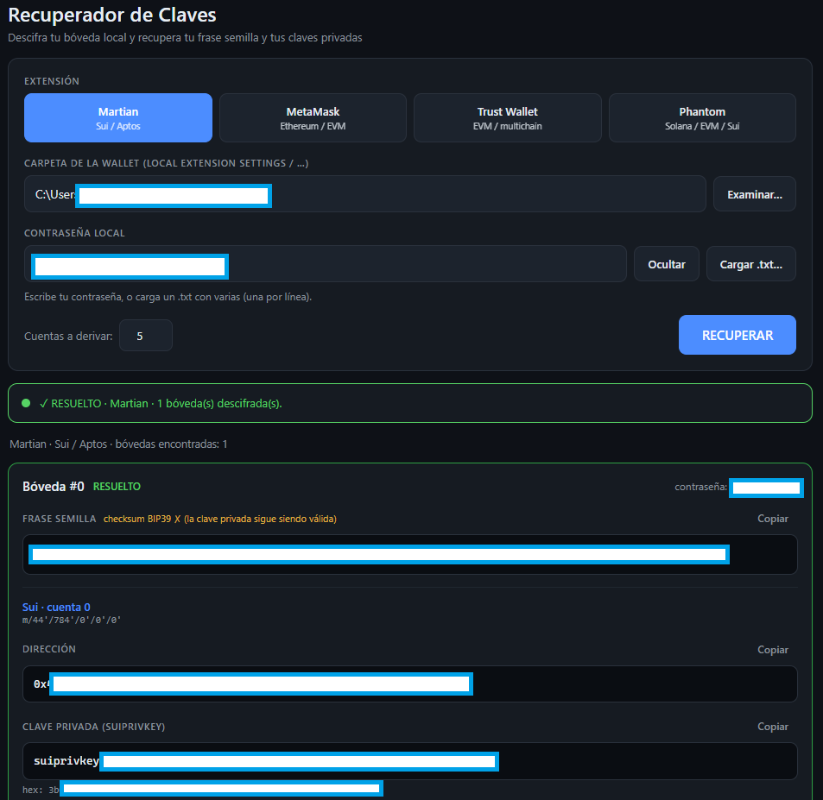The width and height of the screenshot is (823, 800).
Task: Load passwords via Cargar .txt...
Action: point(751,264)
